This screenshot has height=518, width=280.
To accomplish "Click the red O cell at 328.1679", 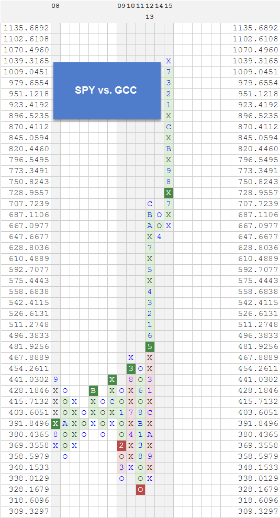I will pyautogui.click(x=140, y=489).
